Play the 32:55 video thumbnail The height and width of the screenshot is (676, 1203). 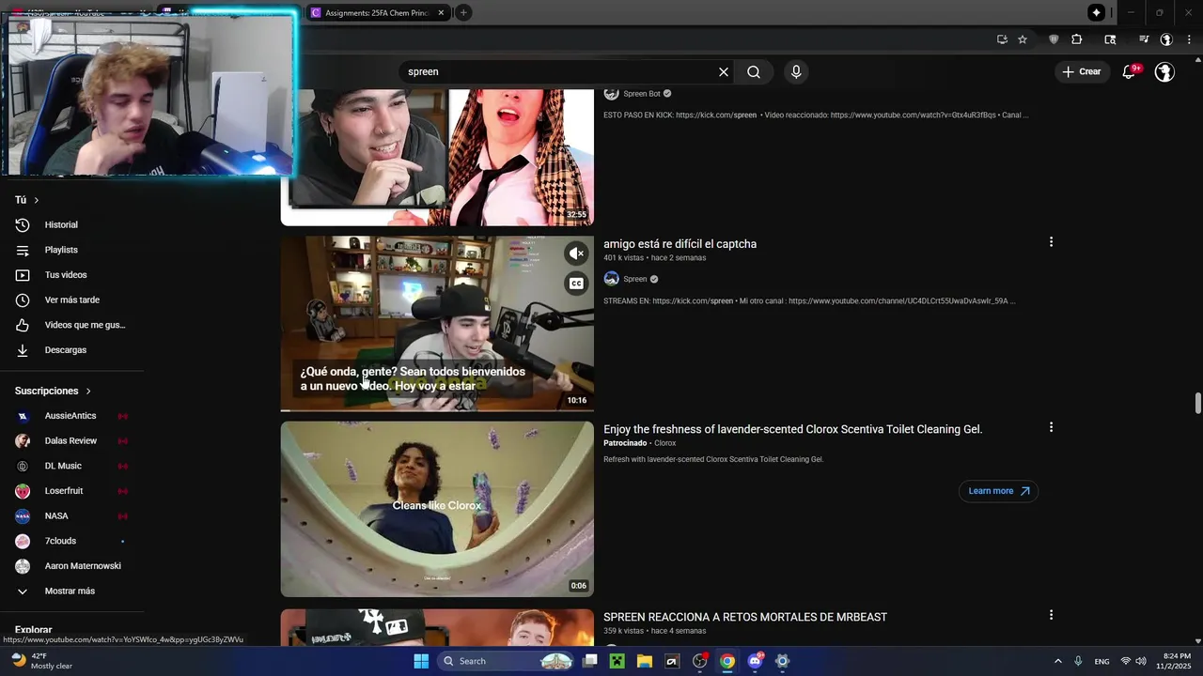point(437,157)
